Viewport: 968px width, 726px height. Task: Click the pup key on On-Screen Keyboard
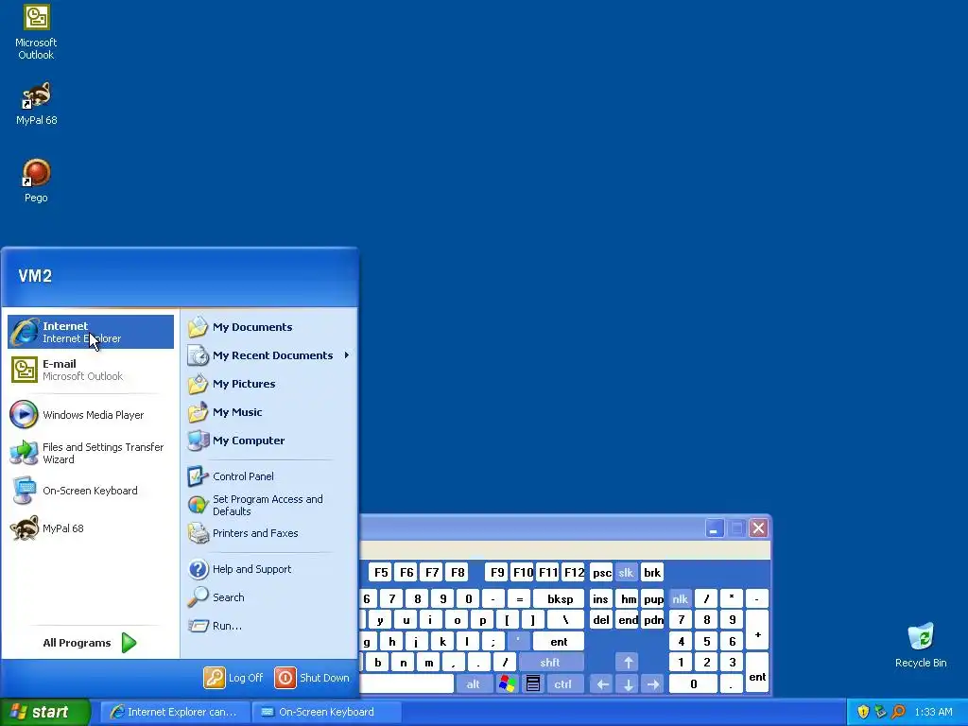point(653,598)
